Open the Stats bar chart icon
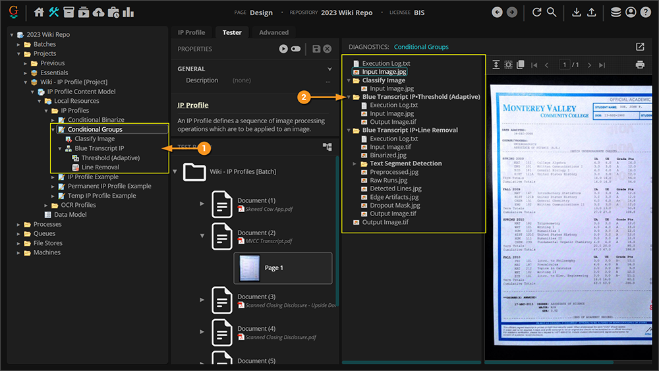 coord(129,12)
